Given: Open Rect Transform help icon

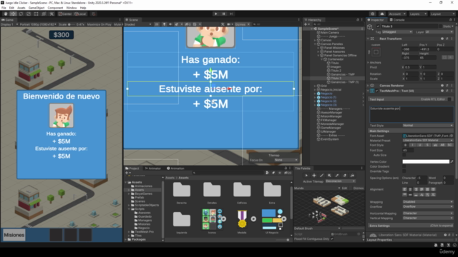Looking at the screenshot, I should tap(442, 39).
